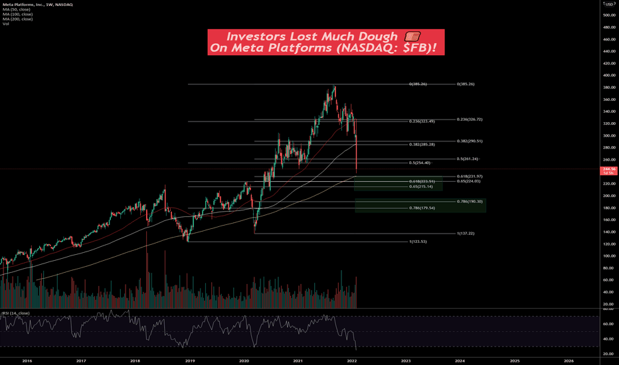Click the 2024 label on the time axis

[460, 360]
